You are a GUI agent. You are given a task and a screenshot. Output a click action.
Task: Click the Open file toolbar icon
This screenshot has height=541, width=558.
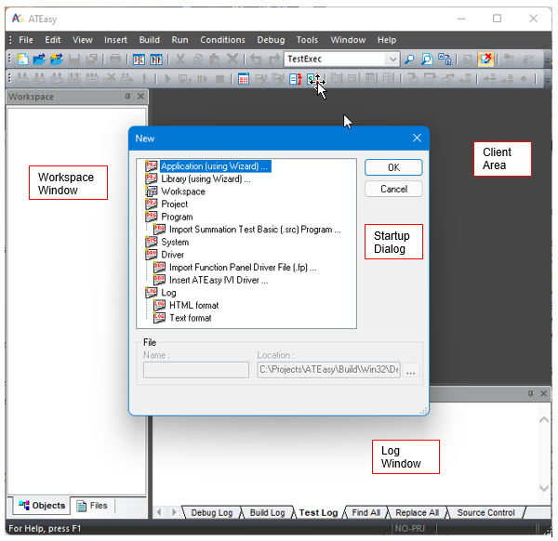(39, 59)
